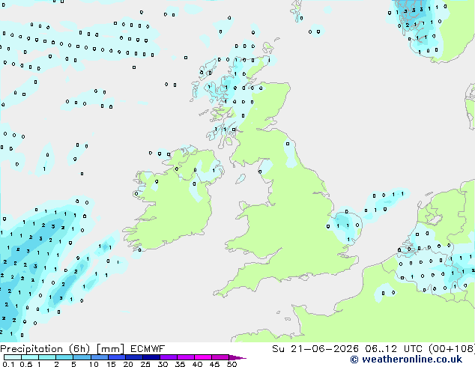Viewport: 475px width, 367px height.
Task: Click the 'Su 21-06-2026' date text
Action: 315,349
